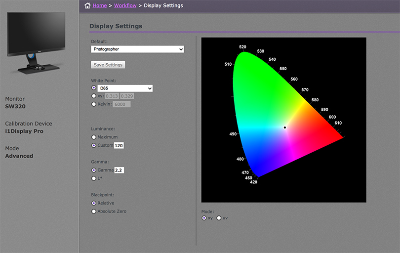Switch chromaticity diagram mode to uv
The width and height of the screenshot is (400, 253).
[219, 218]
